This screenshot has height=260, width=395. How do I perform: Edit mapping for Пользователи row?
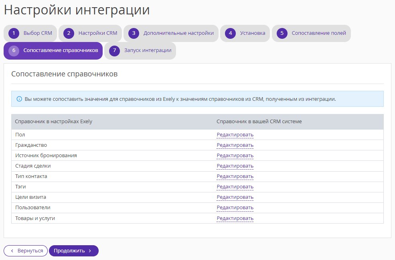point(235,208)
